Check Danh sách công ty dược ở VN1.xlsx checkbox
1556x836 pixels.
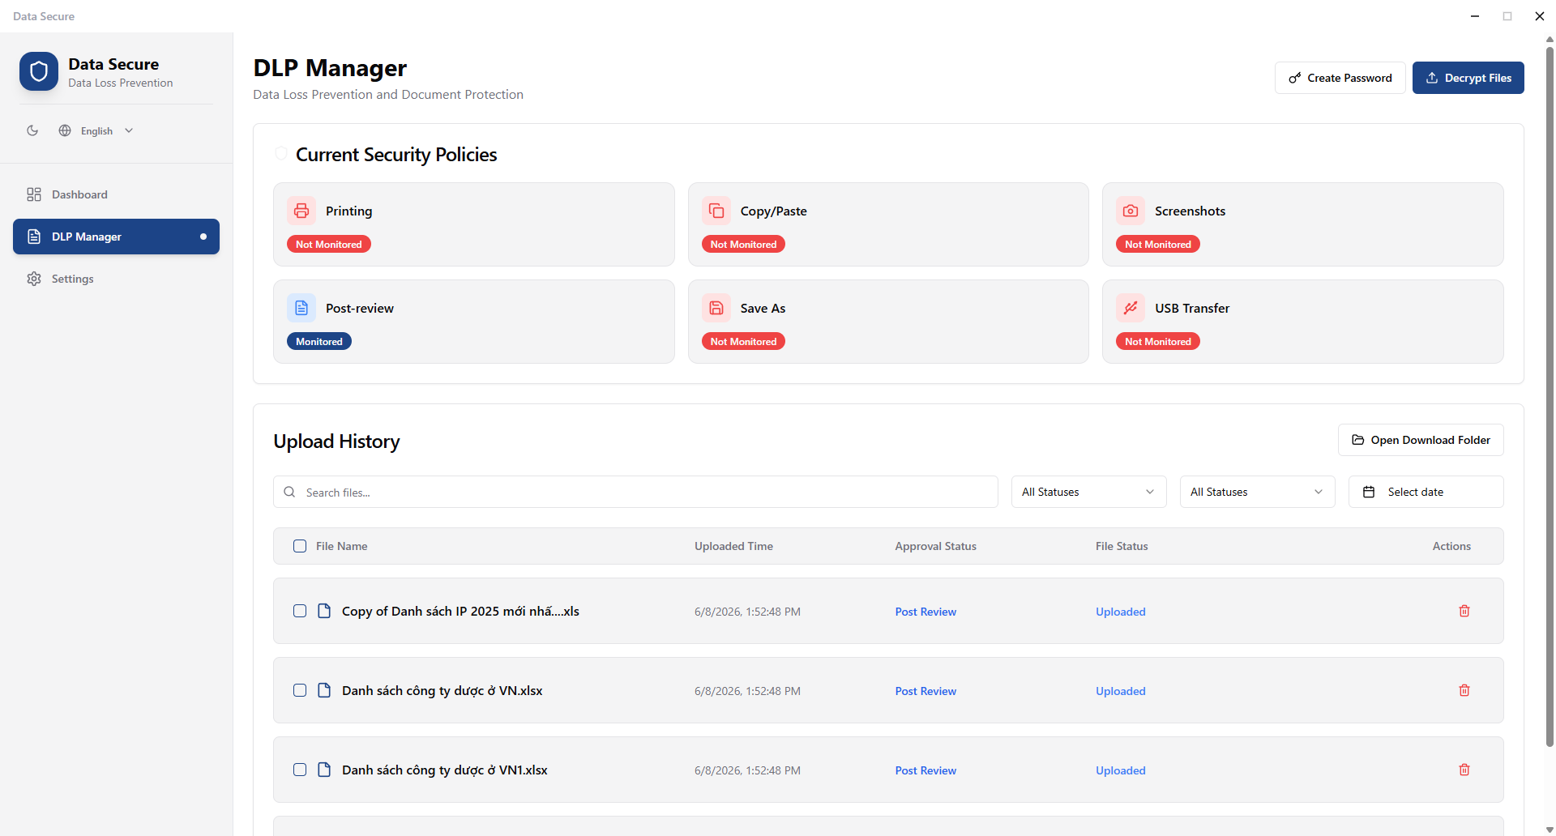[300, 770]
